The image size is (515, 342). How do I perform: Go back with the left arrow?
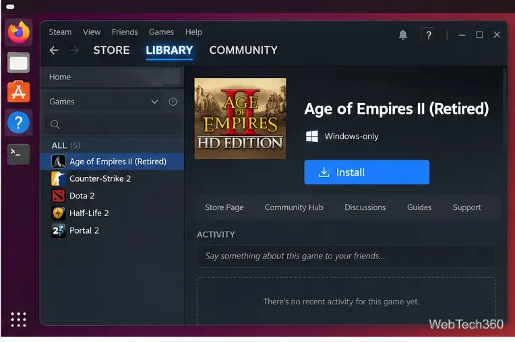click(x=54, y=50)
